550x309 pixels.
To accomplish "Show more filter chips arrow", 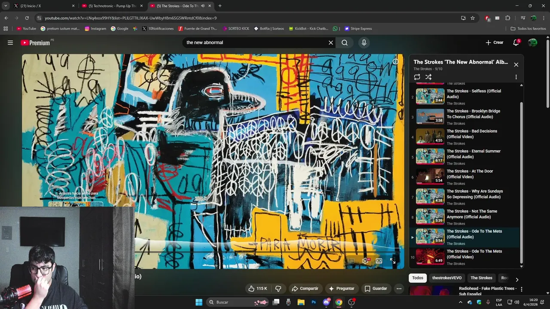I will pos(517,279).
